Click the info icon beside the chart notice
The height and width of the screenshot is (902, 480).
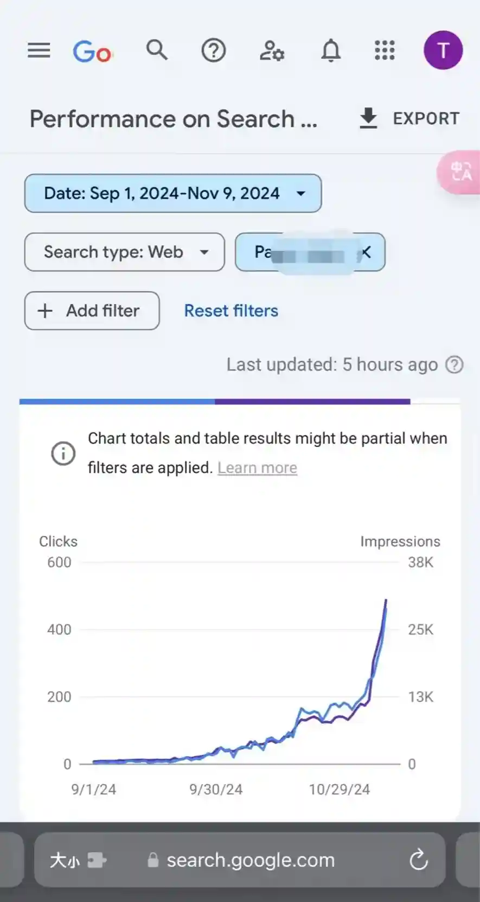click(x=63, y=453)
